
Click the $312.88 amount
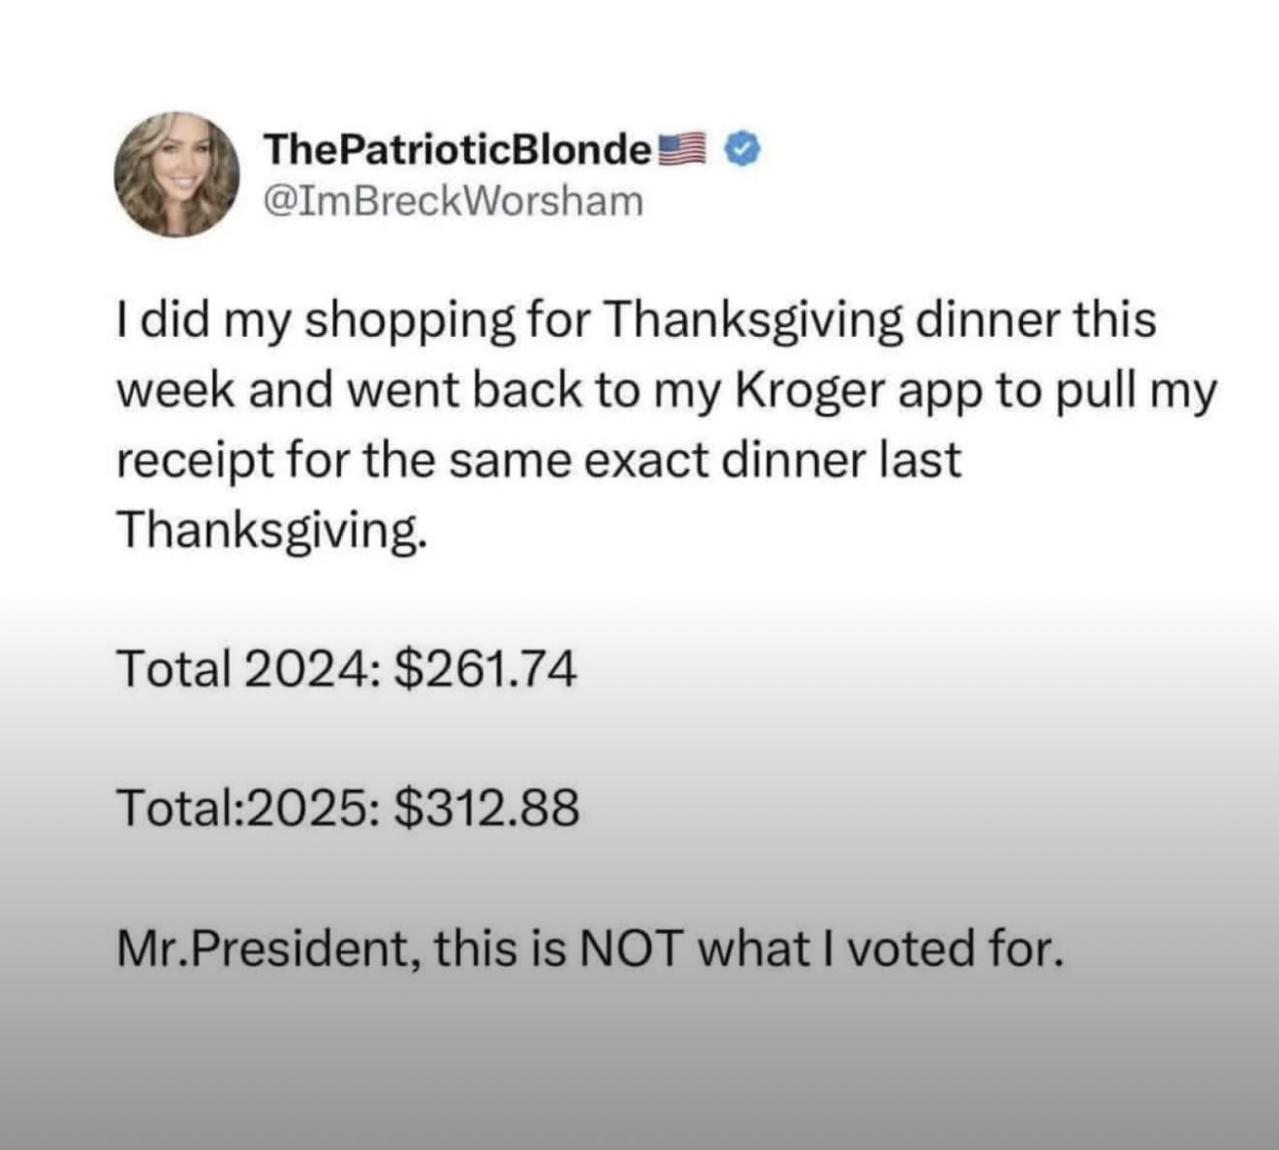coord(486,807)
